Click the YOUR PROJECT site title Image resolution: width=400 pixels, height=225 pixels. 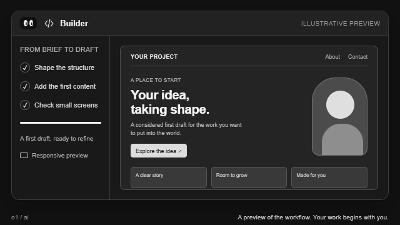tap(154, 57)
